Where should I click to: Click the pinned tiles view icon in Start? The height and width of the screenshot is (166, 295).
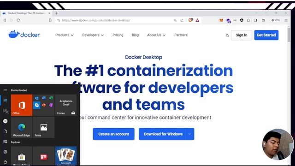(5, 100)
